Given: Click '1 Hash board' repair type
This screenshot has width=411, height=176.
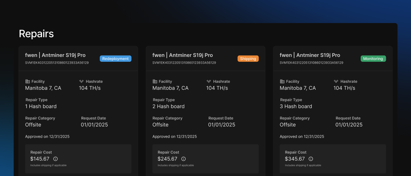Looking at the screenshot, I should pyautogui.click(x=41, y=106).
